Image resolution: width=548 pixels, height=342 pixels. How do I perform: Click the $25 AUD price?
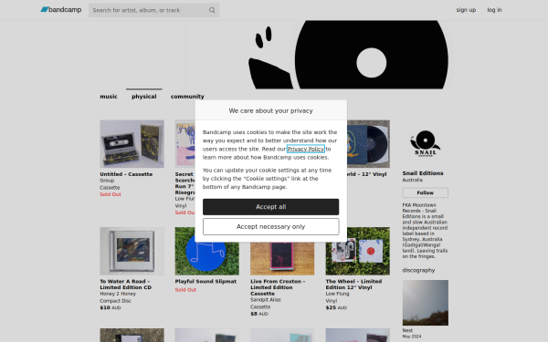pyautogui.click(x=336, y=308)
